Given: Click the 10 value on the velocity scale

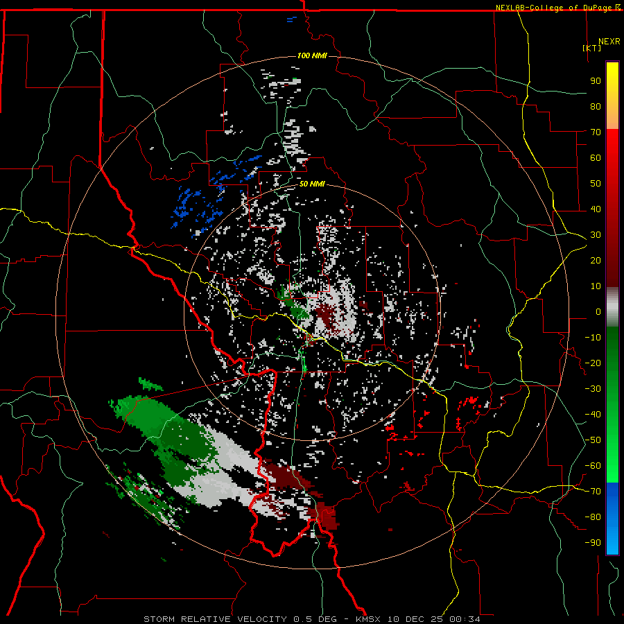Looking at the screenshot, I should [596, 286].
